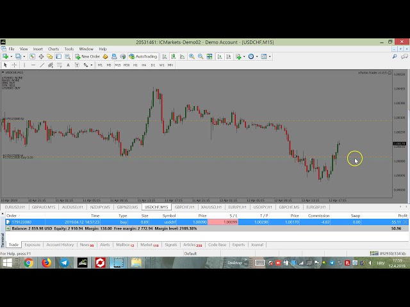
Task: Select the usdchf buy order row
Action: (128, 222)
